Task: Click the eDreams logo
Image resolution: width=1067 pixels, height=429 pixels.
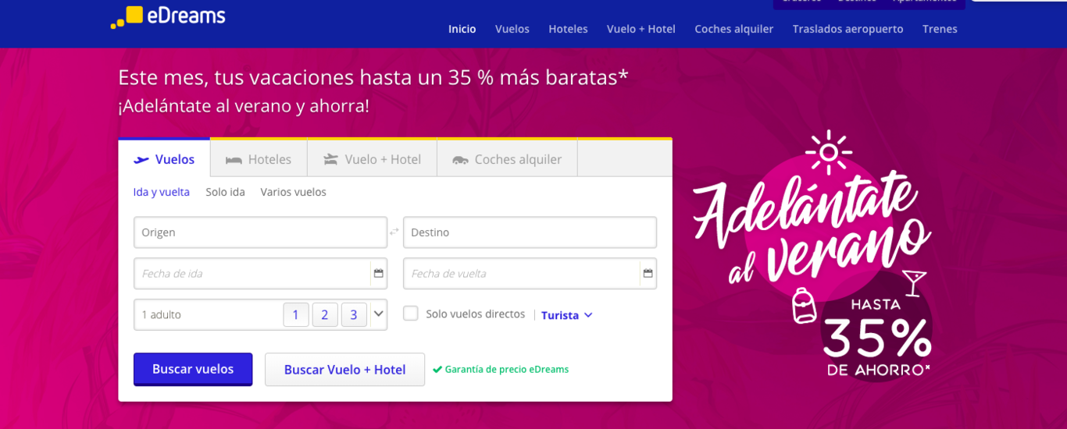Action: [168, 16]
